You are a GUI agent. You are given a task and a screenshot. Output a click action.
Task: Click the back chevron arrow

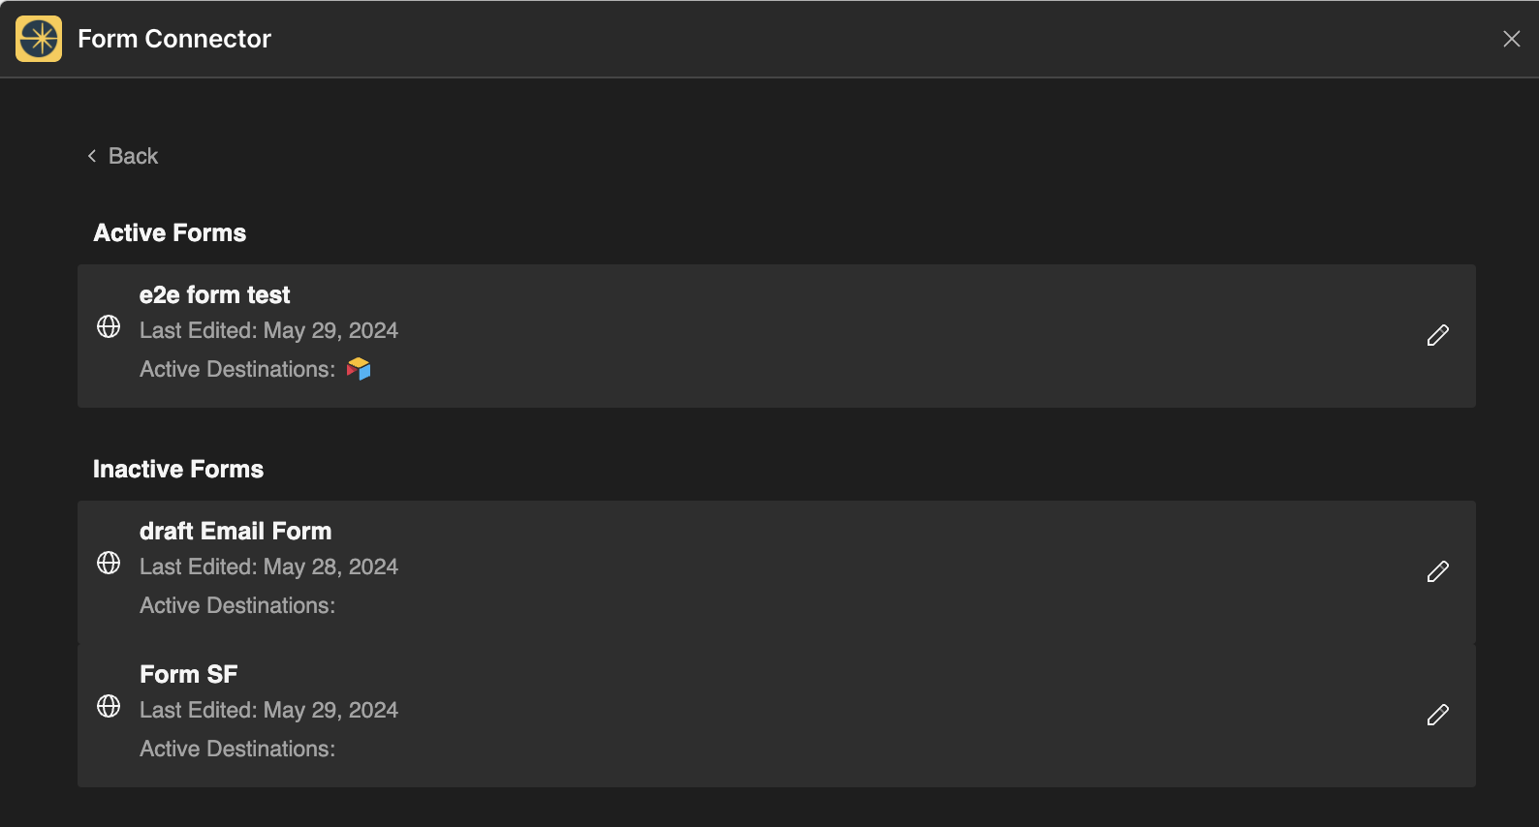point(92,156)
